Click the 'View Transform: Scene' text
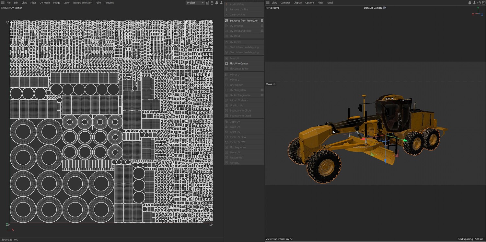The image size is (486, 242). point(279,239)
